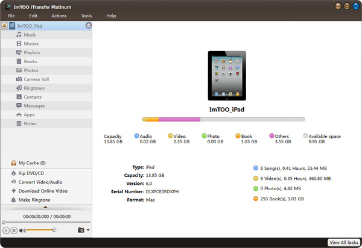Click the Download Online Video arrow icon

point(14,191)
